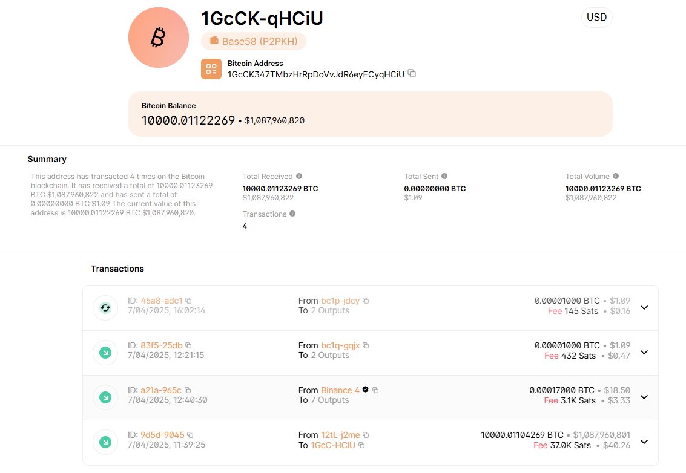686x473 pixels.
Task: Click the incoming arrow icon for a21a-965c
Action: [x=105, y=397]
